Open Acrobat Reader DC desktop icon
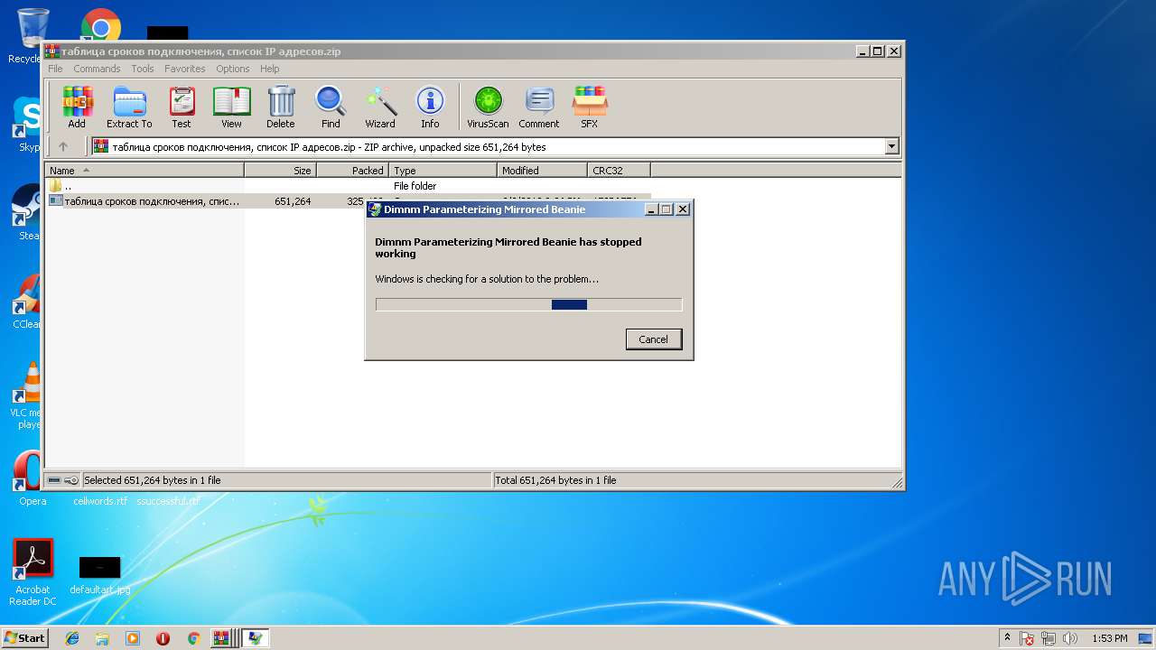The height and width of the screenshot is (650, 1156). pos(33,572)
